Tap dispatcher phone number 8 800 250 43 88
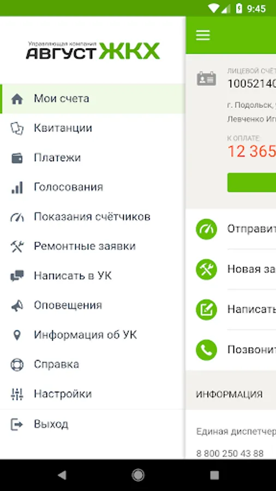 pyautogui.click(x=230, y=453)
